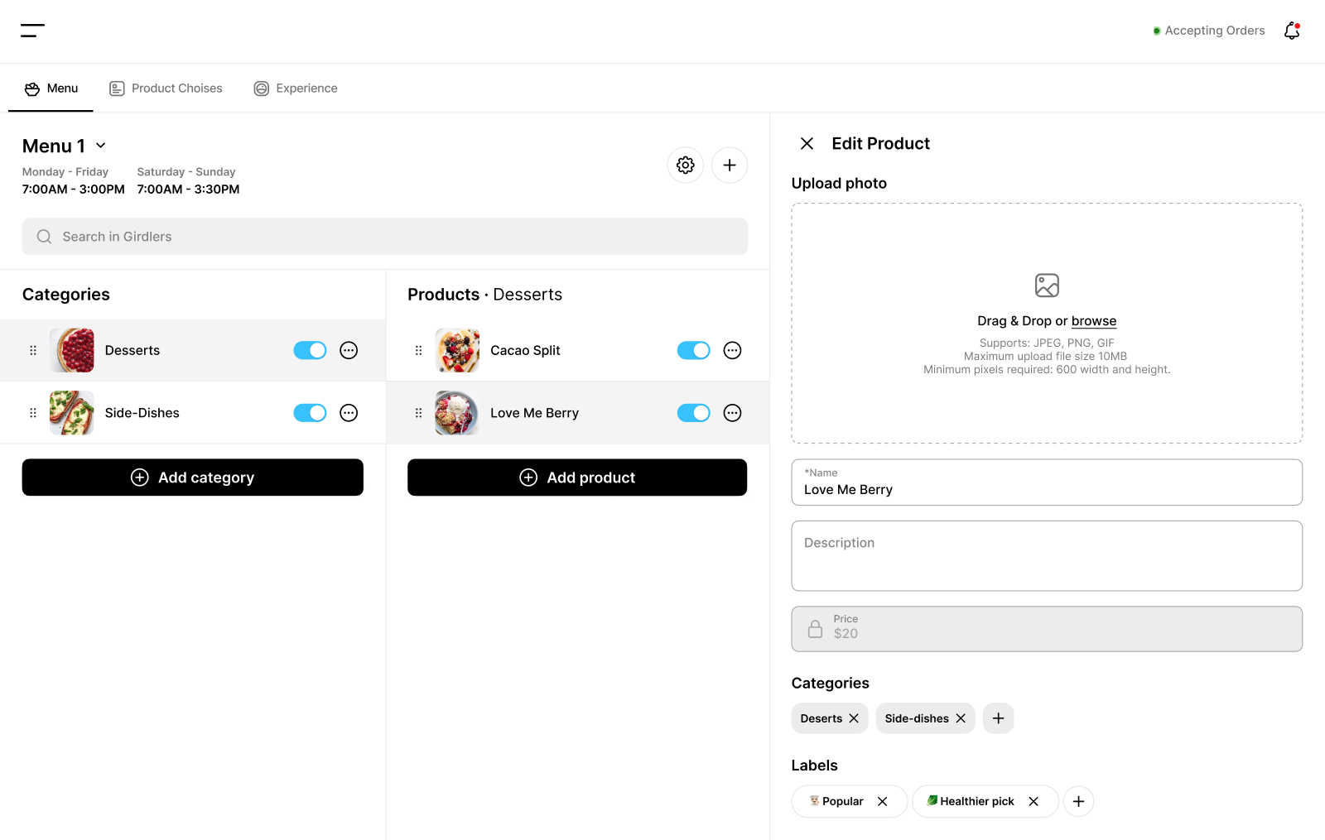Expand the Menu 1 selector
The image size is (1325, 840).
pos(100,146)
